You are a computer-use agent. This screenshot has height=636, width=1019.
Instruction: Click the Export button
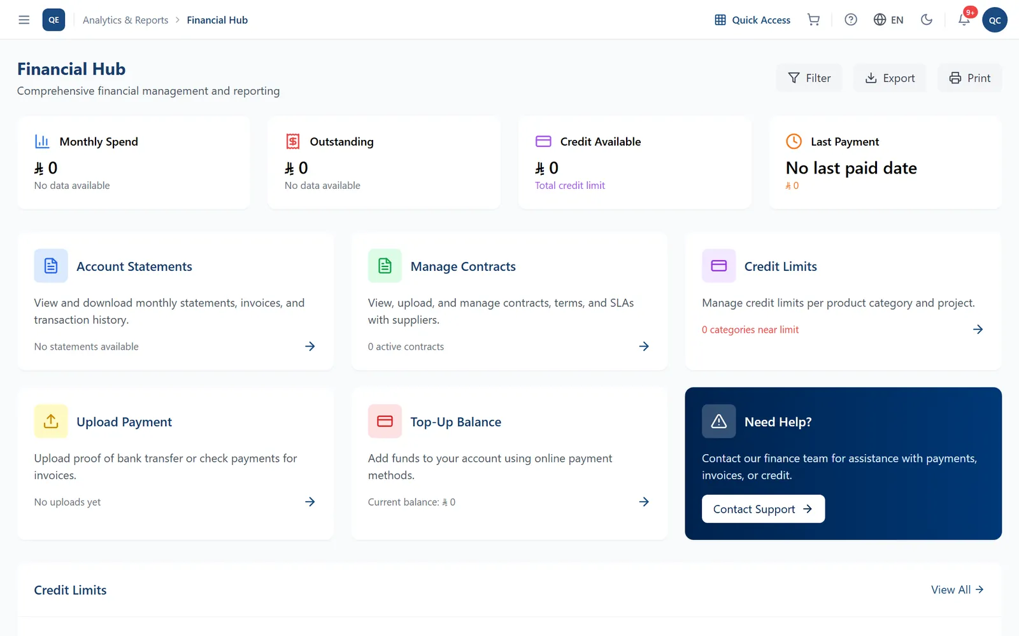point(890,78)
